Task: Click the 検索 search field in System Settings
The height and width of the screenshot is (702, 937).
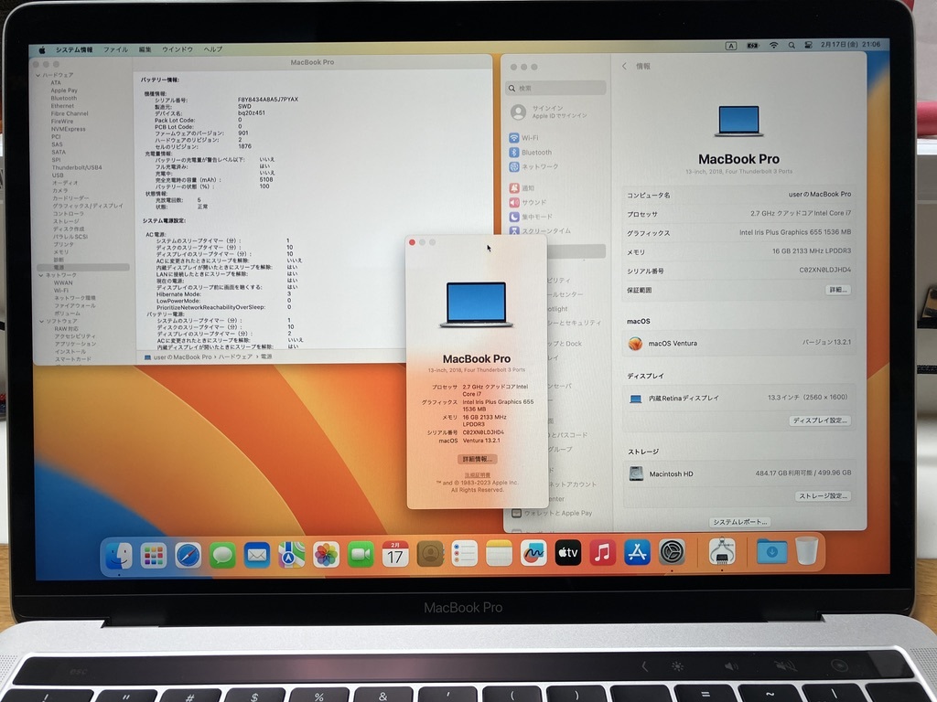Action: pyautogui.click(x=555, y=88)
